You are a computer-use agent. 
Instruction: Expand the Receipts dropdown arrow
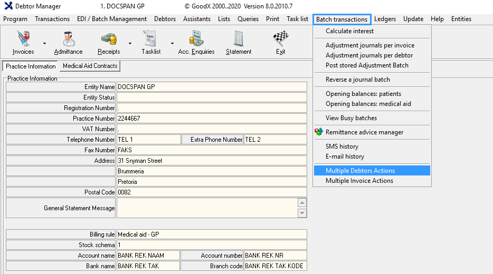pyautogui.click(x=130, y=43)
